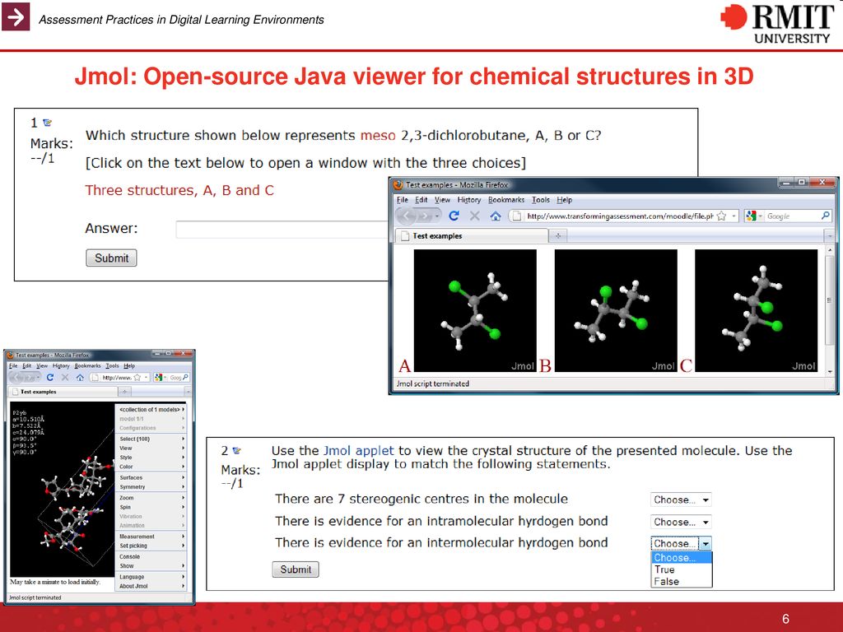Open URL history dropdown in large Firefox address bar
The width and height of the screenshot is (843, 632).
coord(734,216)
